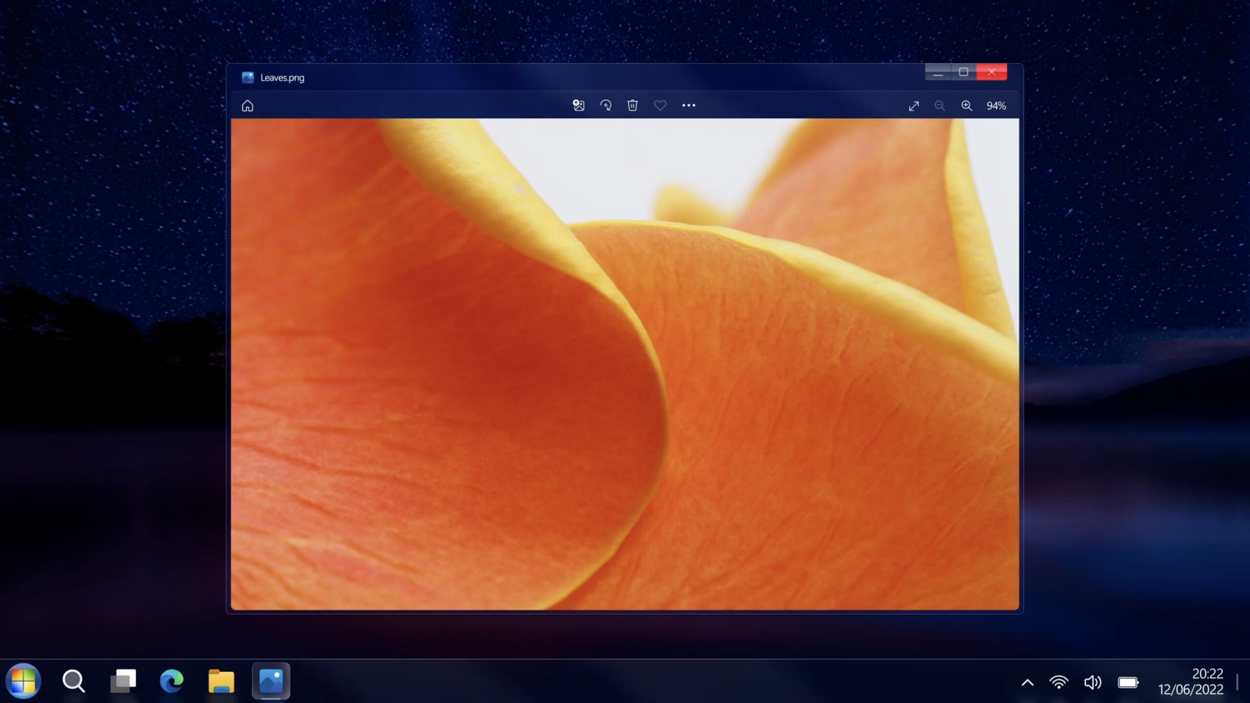
Task: Open taskbar Search
Action: point(74,681)
